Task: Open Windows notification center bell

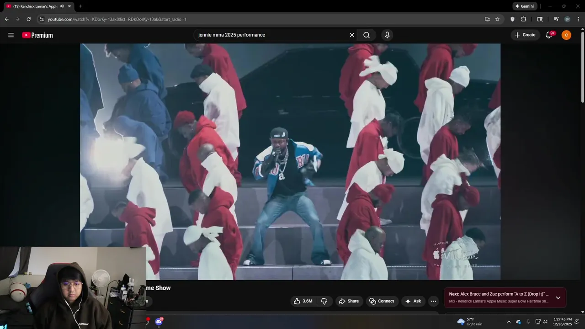Action: pos(577,322)
